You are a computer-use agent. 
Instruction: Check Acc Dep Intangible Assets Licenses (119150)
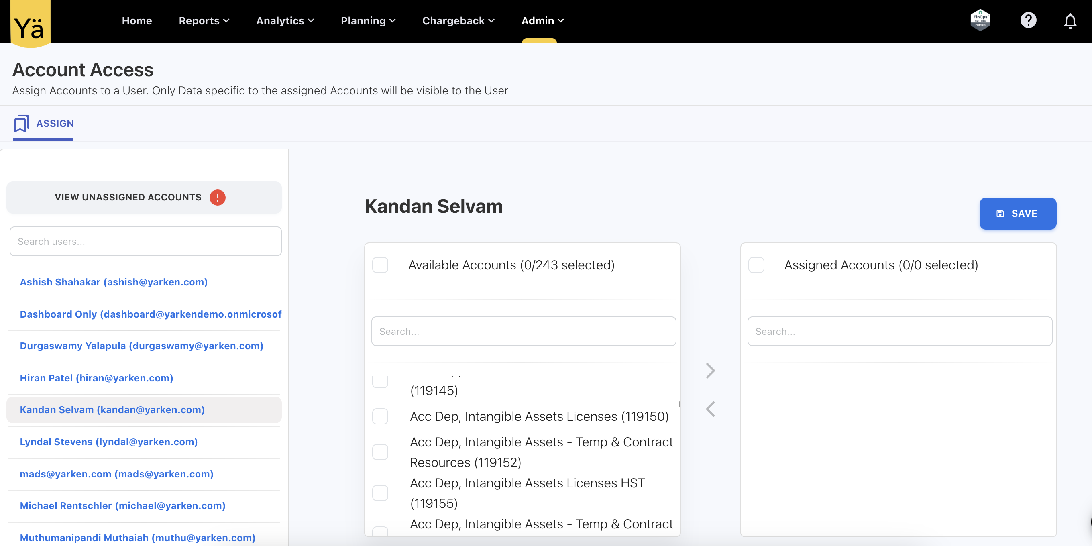tap(380, 416)
